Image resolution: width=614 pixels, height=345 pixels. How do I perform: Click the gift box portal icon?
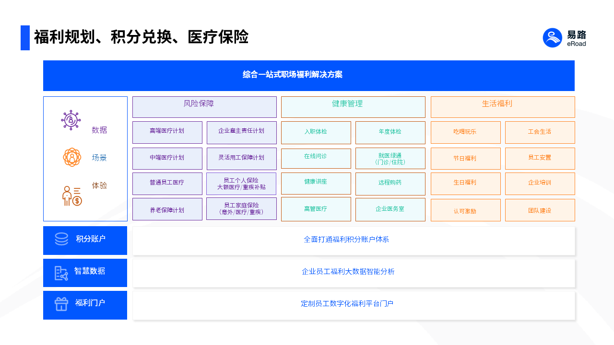pos(61,304)
